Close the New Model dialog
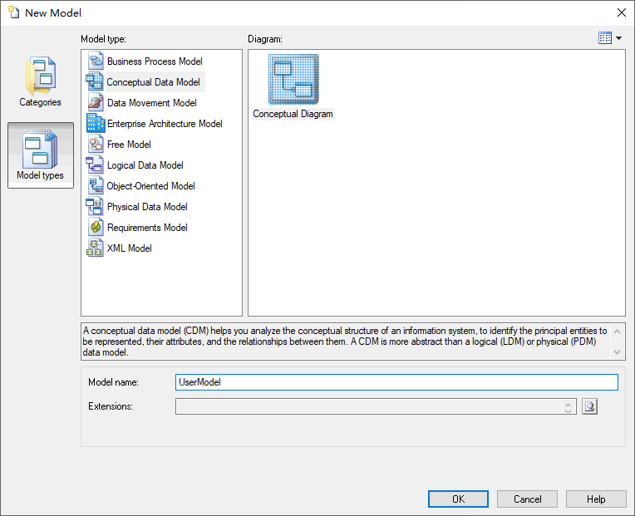The width and height of the screenshot is (635, 516). pyautogui.click(x=622, y=12)
